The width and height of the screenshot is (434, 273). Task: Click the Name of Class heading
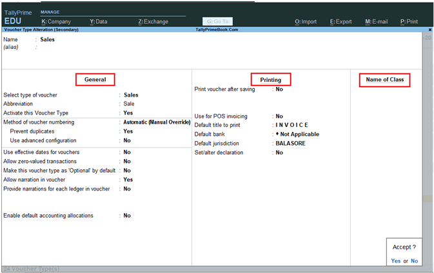click(385, 80)
